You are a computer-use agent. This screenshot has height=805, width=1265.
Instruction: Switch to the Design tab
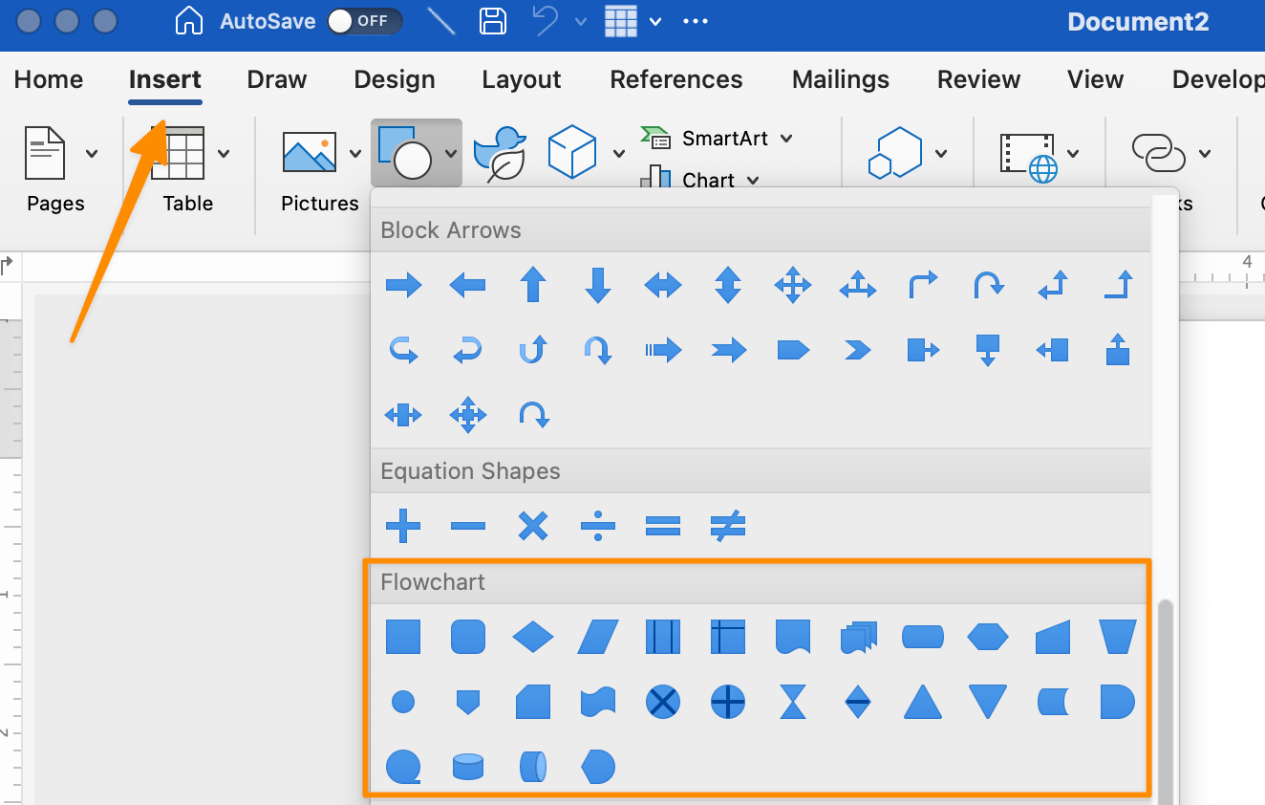394,79
